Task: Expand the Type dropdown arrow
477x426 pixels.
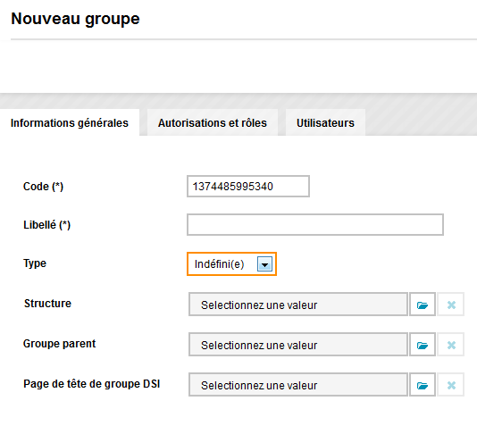Action: coord(264,264)
